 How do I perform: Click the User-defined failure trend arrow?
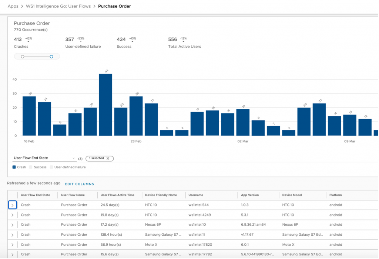[80, 41]
